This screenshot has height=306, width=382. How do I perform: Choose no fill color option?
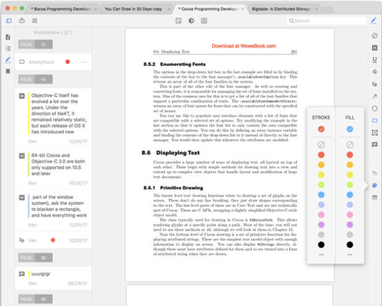tap(349, 145)
